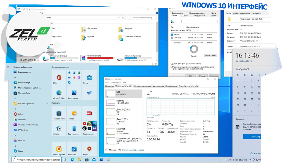This screenshot has height=167, width=285.
Task: Go to previous month in calendar
Action: [273, 69]
